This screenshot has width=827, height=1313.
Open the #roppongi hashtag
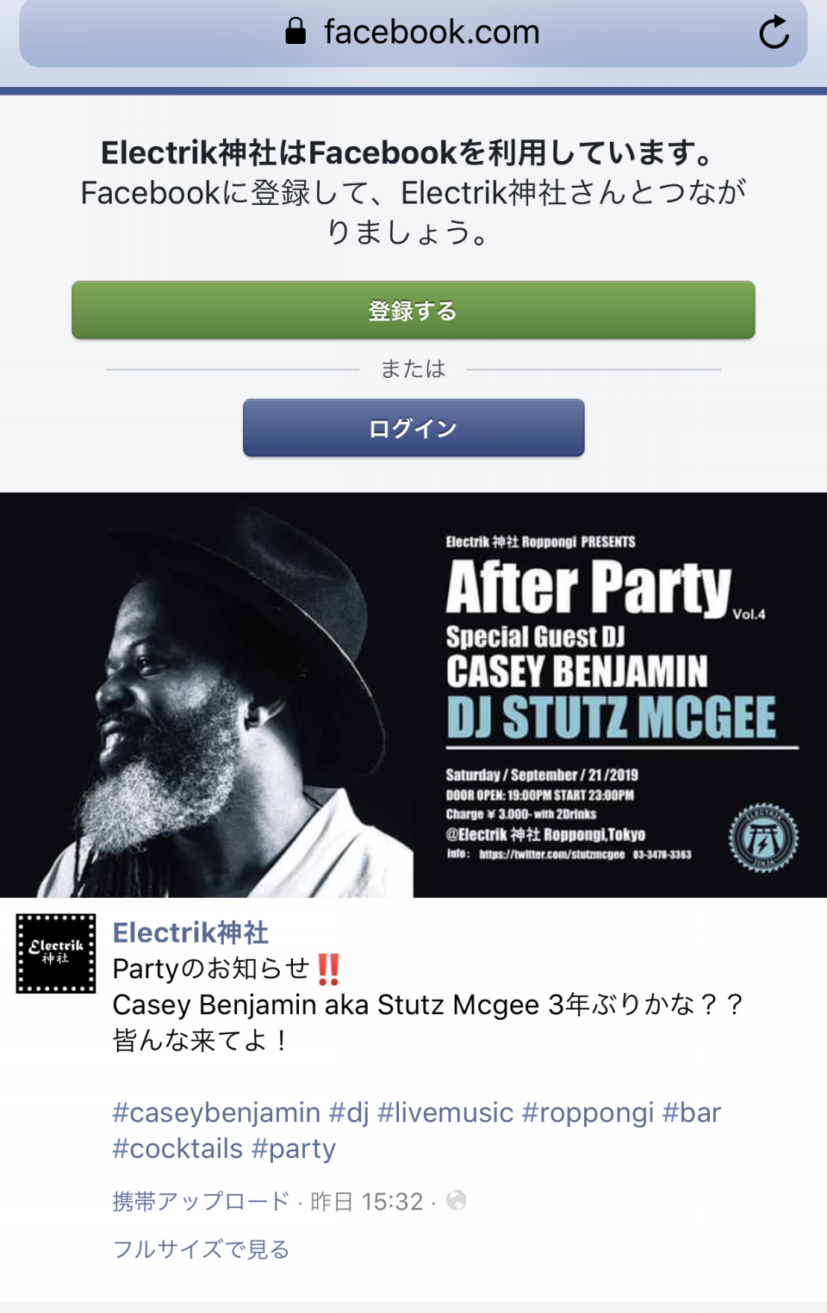[x=588, y=1112]
